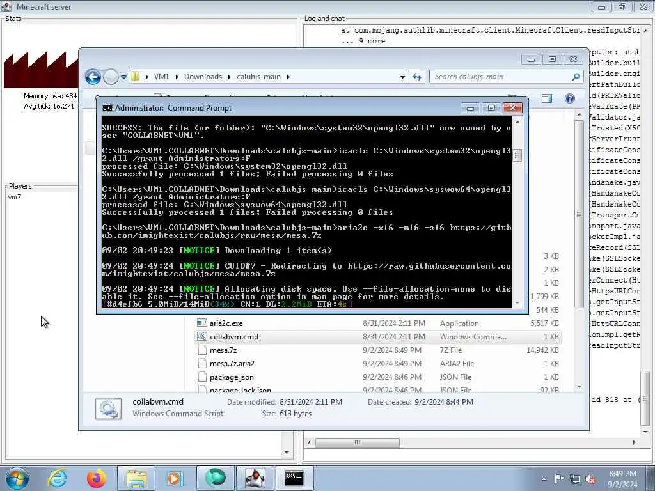
Task: Open the recent locations dropdown beside Forward
Action: point(123,77)
